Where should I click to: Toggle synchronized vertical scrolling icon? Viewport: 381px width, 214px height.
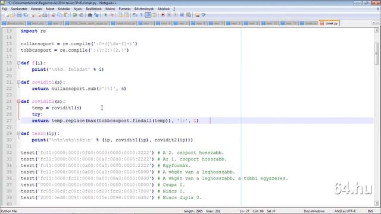(120, 15)
